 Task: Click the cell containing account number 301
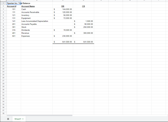(14, 27)
